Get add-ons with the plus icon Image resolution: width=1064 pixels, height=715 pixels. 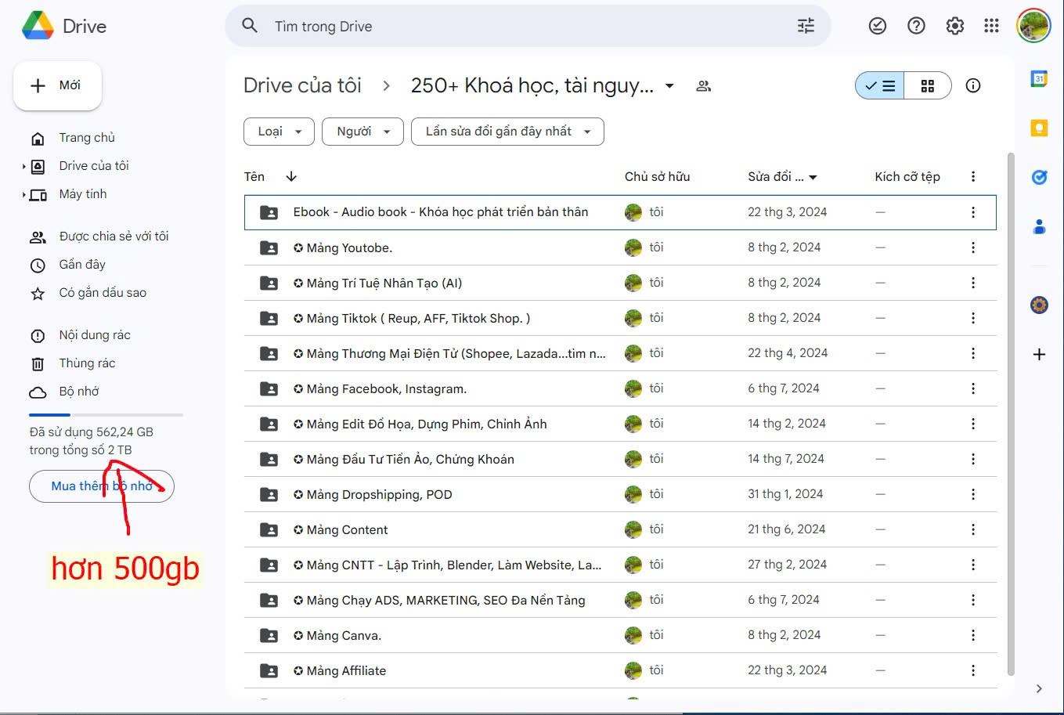click(1039, 354)
